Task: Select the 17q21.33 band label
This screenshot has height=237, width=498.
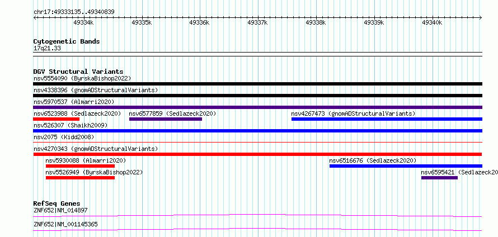Action: (47, 49)
